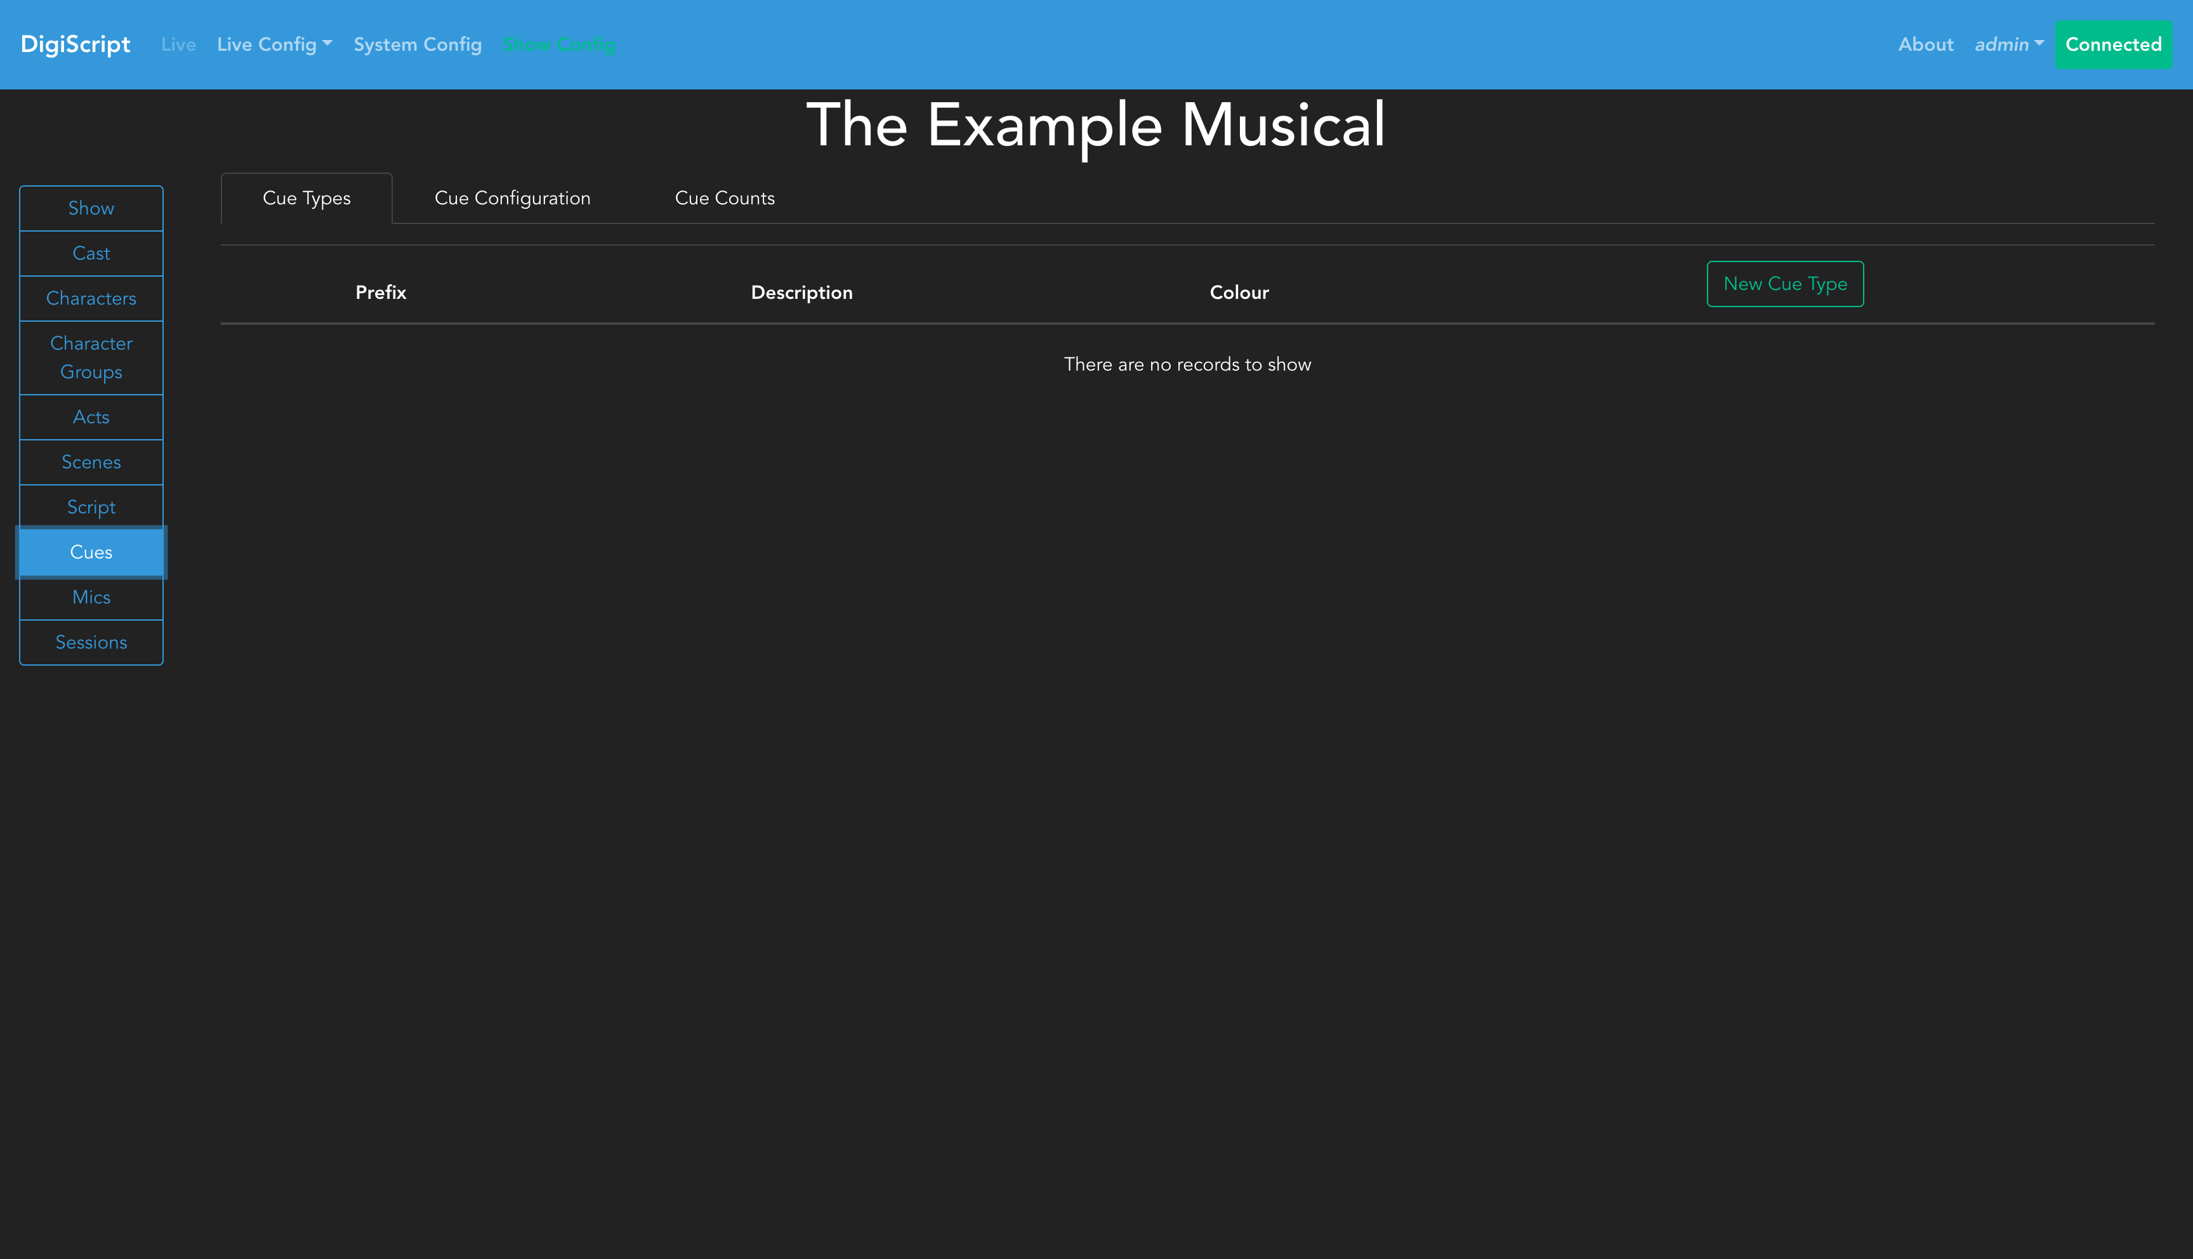Open the System Config page
2193x1259 pixels.
click(x=417, y=44)
